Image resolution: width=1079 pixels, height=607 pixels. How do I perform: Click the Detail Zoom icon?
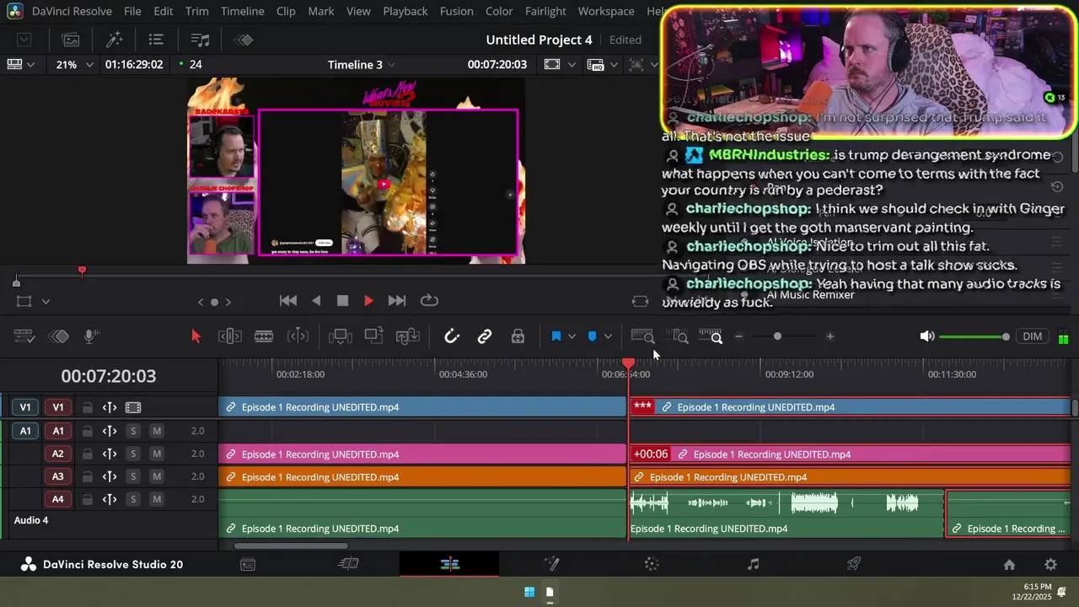pyautogui.click(x=679, y=336)
